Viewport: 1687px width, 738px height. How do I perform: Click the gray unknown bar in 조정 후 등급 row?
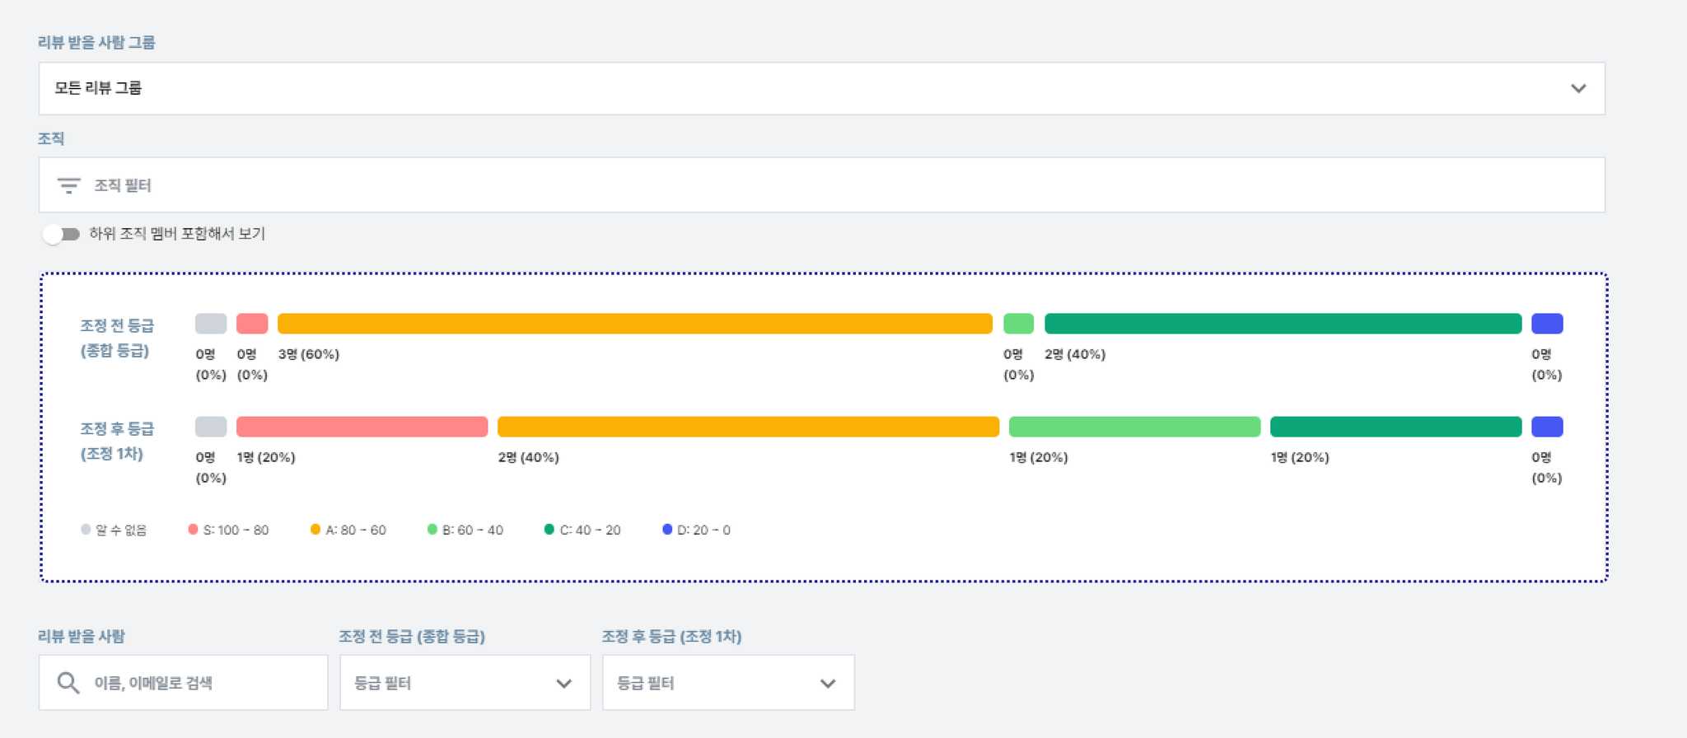pos(211,427)
